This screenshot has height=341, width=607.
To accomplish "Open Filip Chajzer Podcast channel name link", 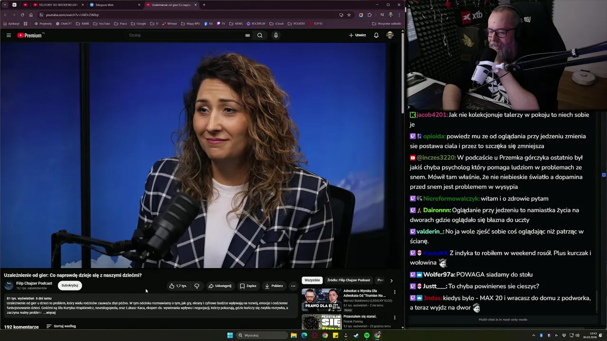I will coord(34,283).
